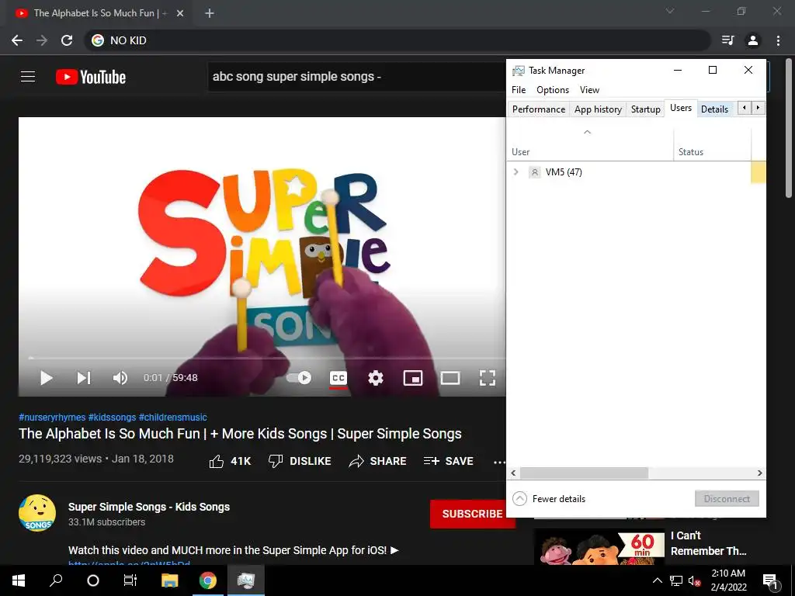Open Task Manager File menu
The width and height of the screenshot is (795, 596).
[519, 90]
